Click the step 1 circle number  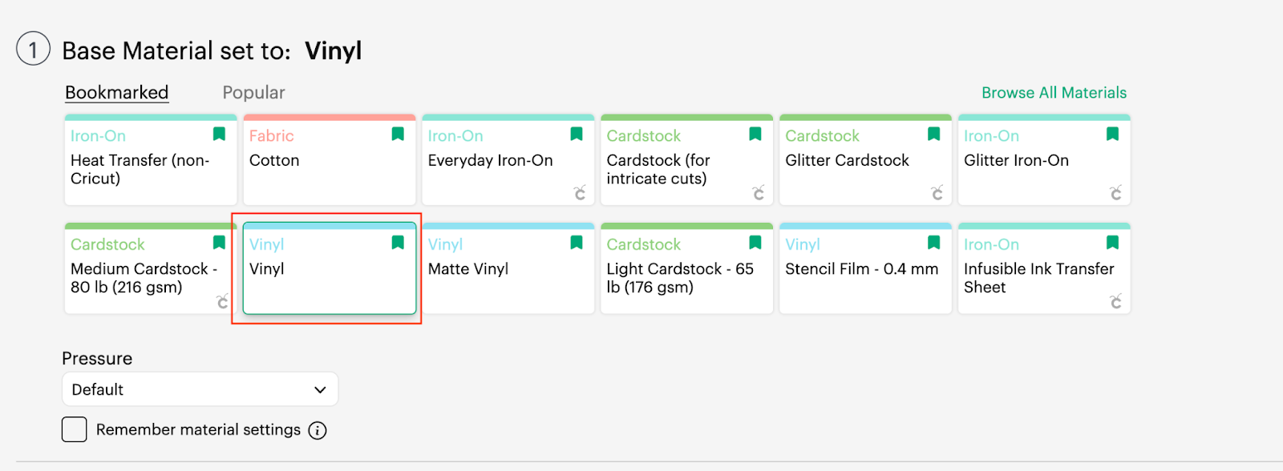tap(33, 49)
